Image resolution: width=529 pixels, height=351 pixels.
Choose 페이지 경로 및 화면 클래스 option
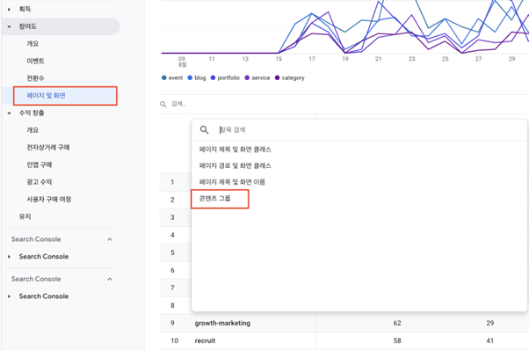tap(235, 165)
